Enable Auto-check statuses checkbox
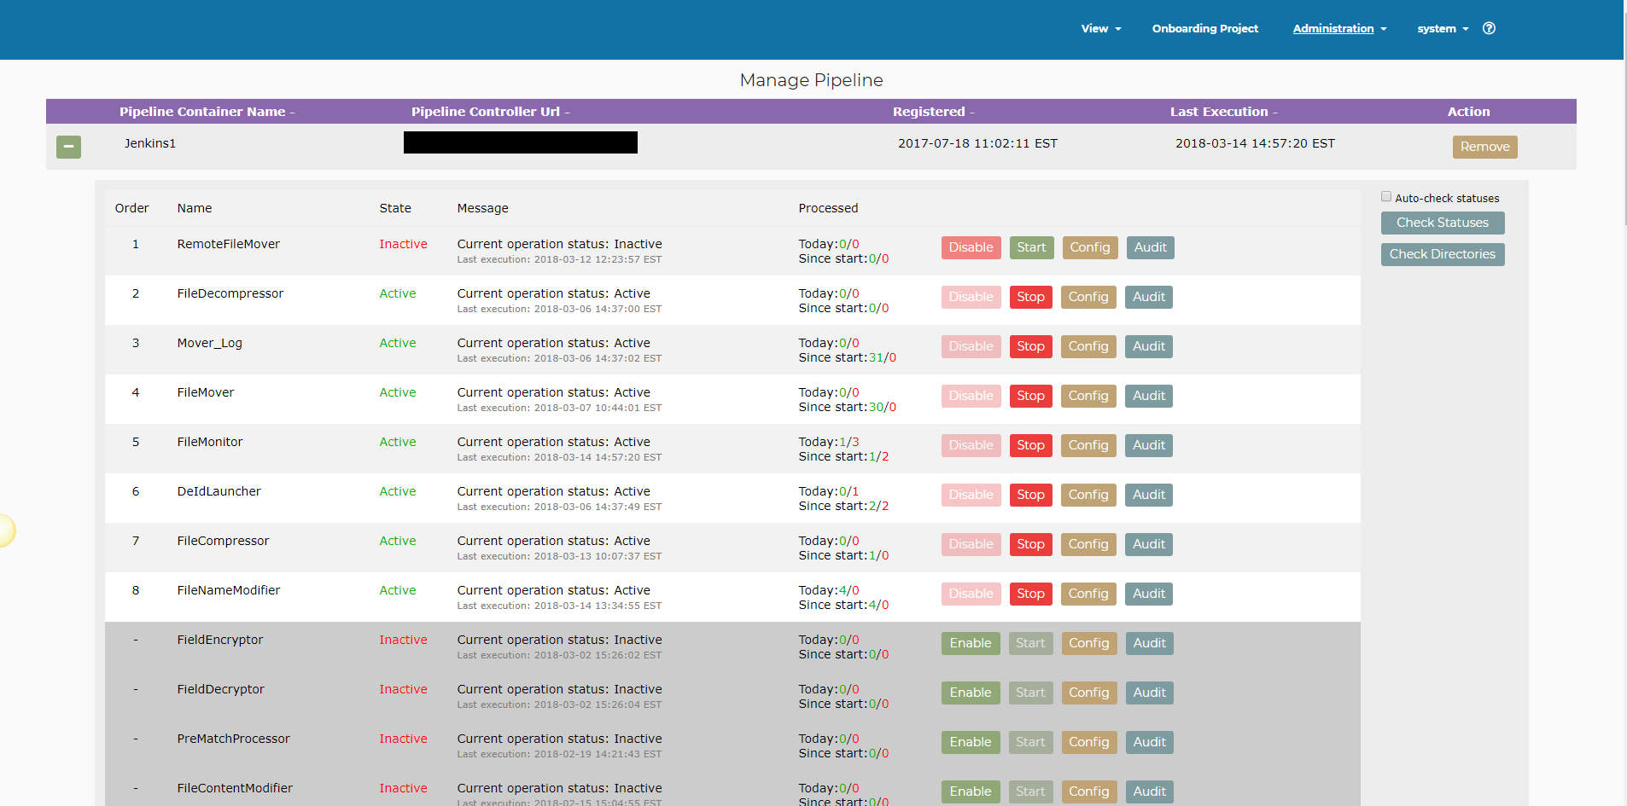Screen dimensions: 1627x806 1386,197
